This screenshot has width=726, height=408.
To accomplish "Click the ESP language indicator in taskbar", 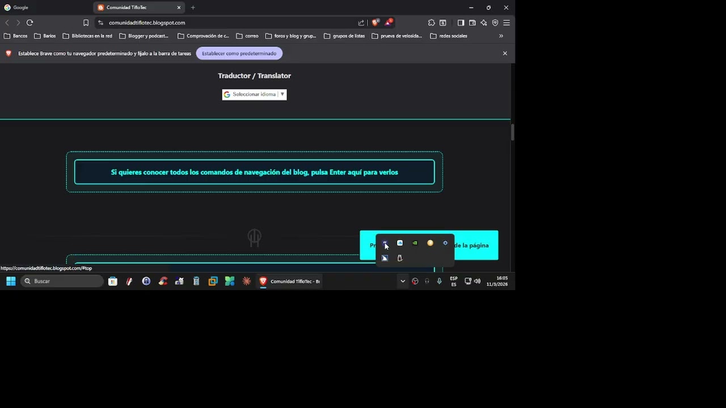I will point(454,281).
